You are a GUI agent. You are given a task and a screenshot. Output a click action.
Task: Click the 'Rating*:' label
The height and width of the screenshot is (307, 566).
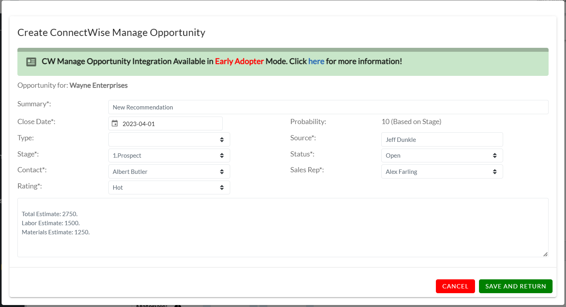(x=30, y=186)
